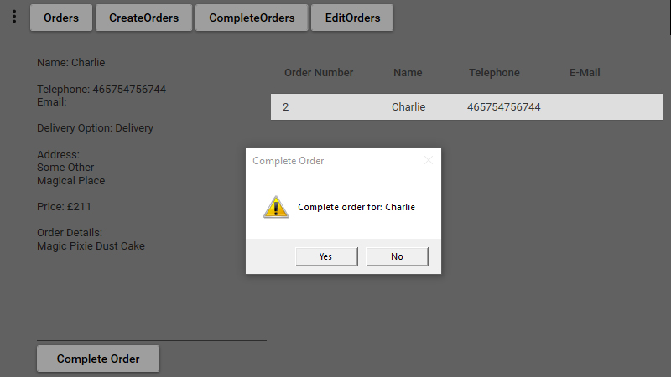Click the Name column header
671x377 pixels.
(408, 73)
